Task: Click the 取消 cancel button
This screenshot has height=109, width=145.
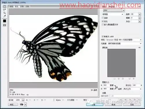Action: point(113,105)
